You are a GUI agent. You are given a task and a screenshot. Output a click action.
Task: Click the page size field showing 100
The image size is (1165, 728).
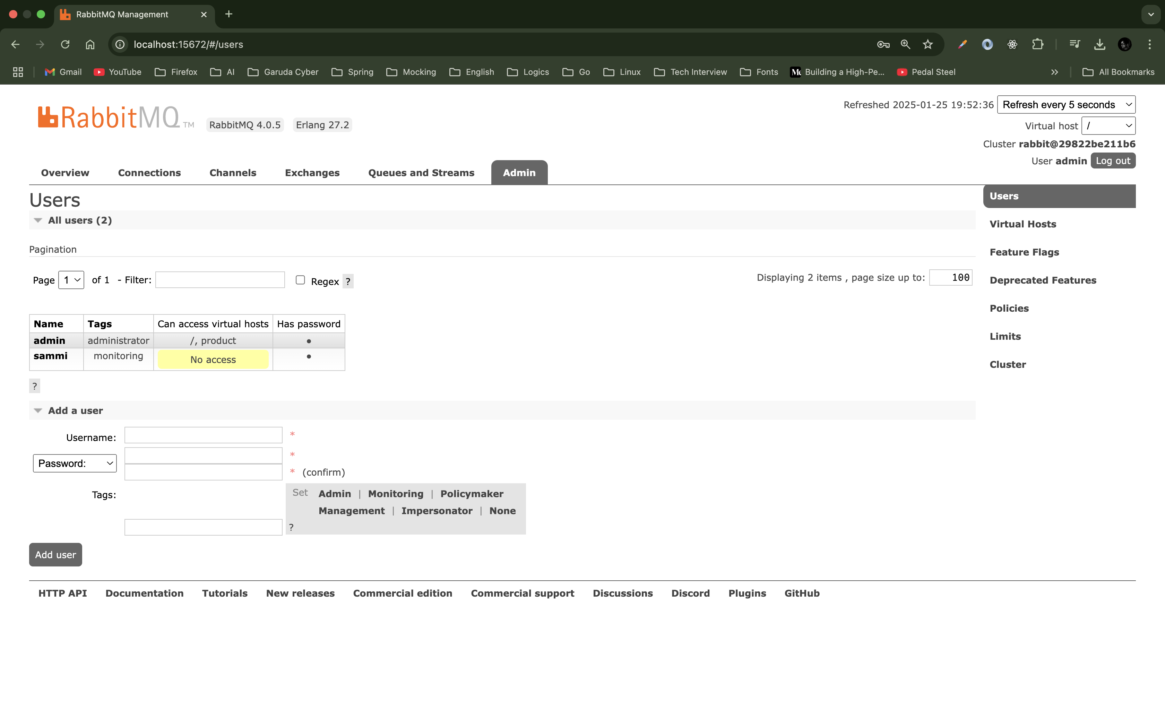(x=950, y=277)
